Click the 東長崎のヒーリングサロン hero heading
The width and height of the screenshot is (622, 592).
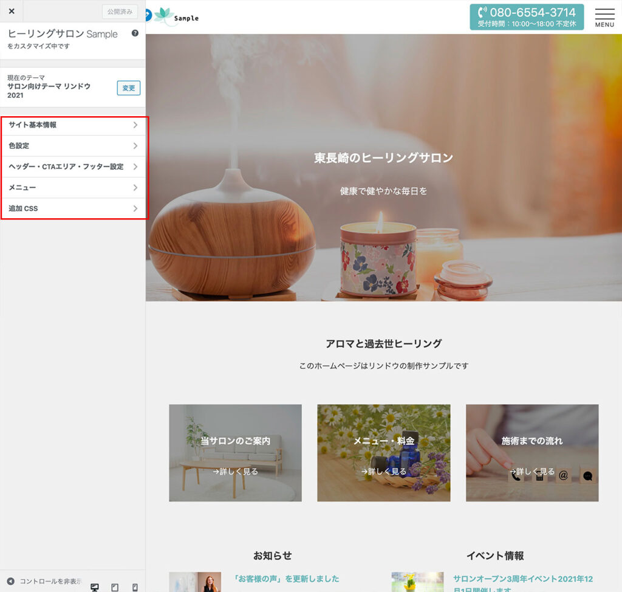click(x=384, y=157)
